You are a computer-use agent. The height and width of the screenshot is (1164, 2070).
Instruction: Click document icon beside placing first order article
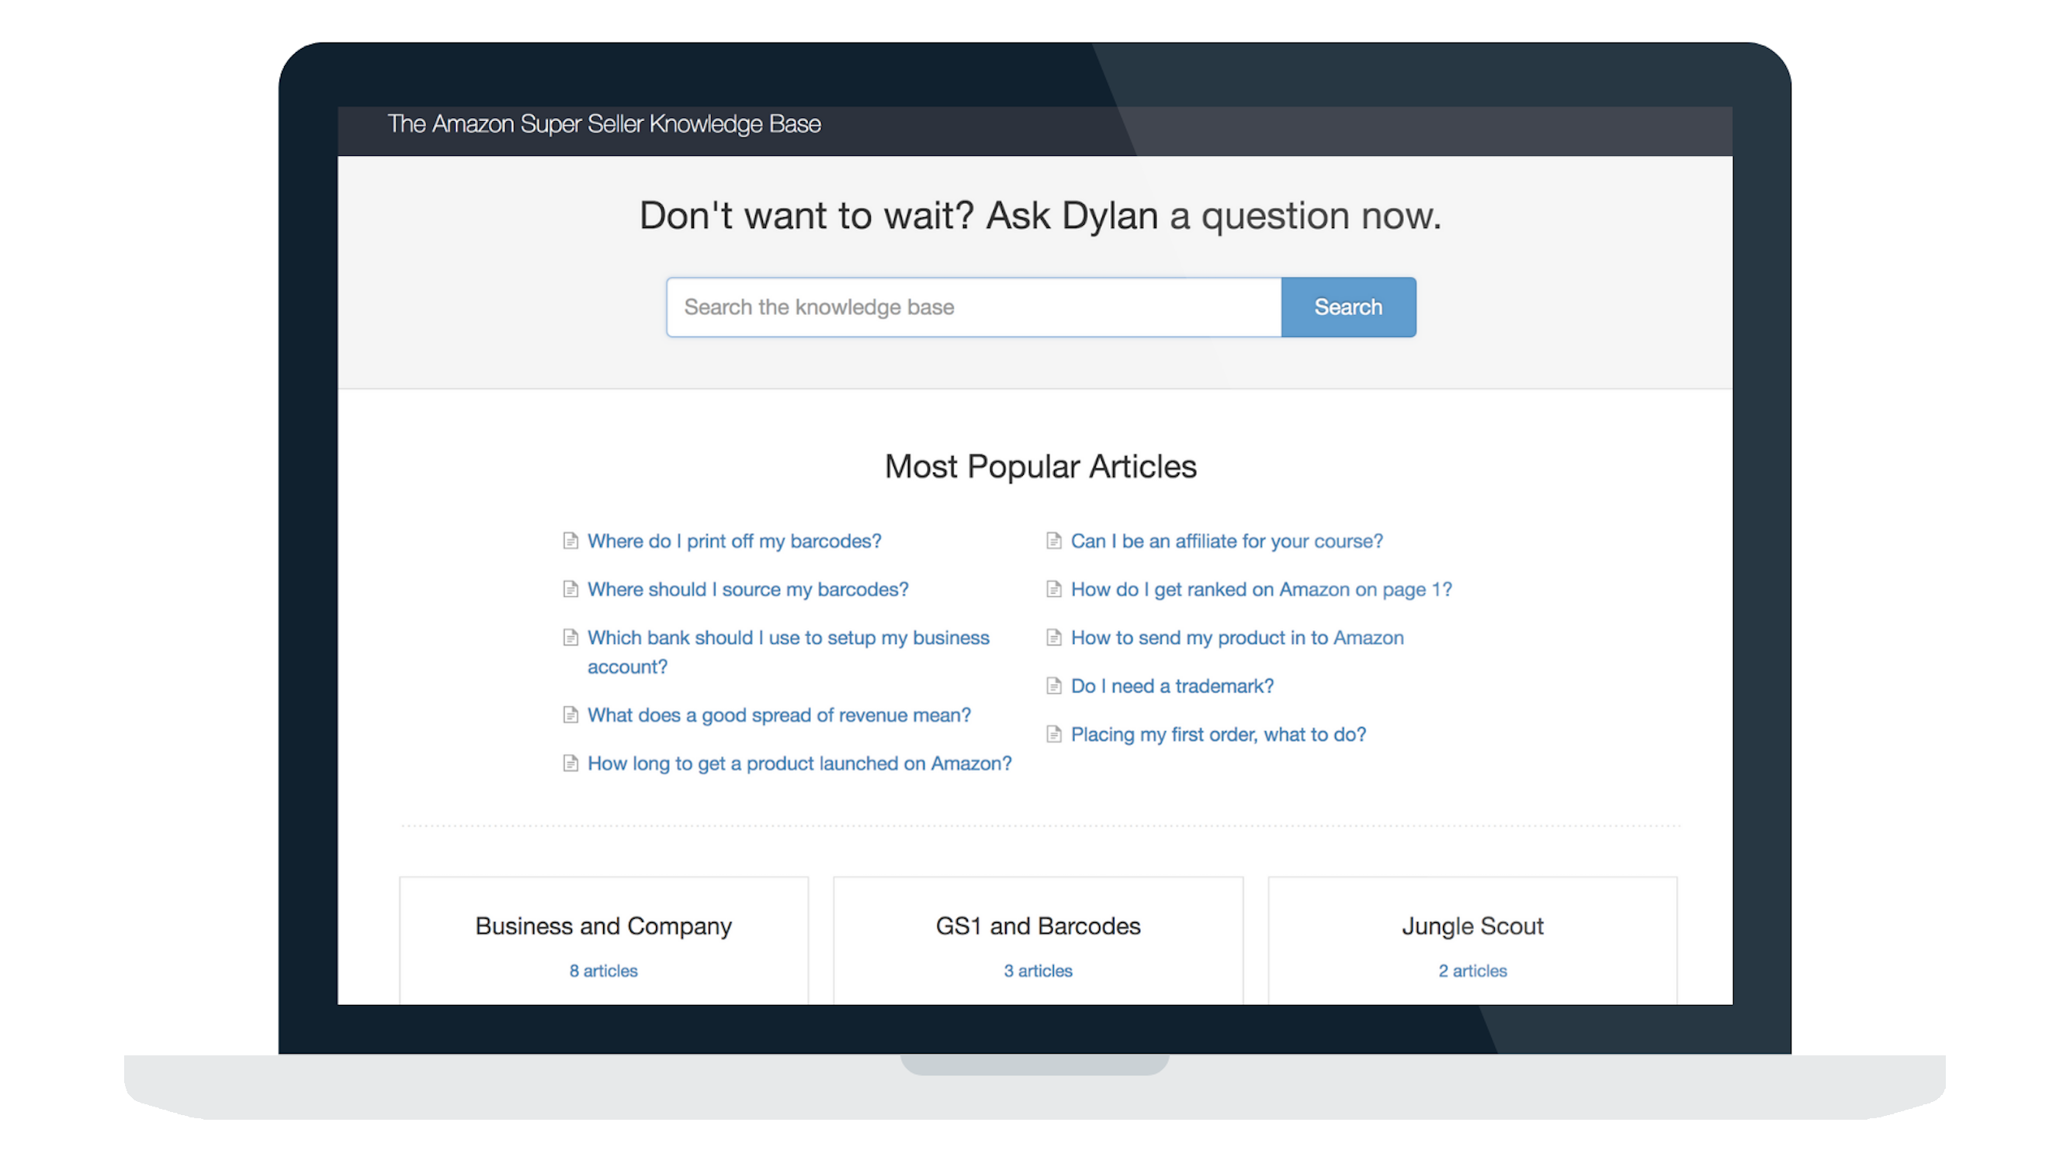(1053, 733)
